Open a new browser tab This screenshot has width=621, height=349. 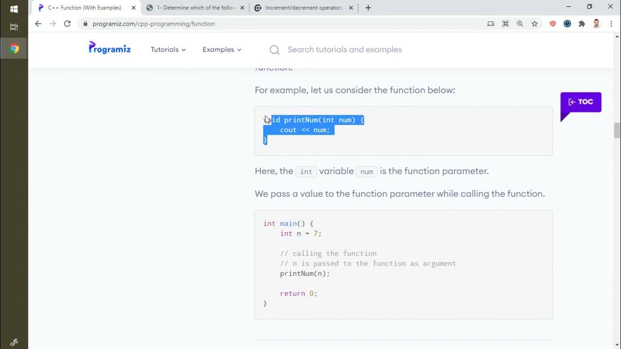pos(368,8)
